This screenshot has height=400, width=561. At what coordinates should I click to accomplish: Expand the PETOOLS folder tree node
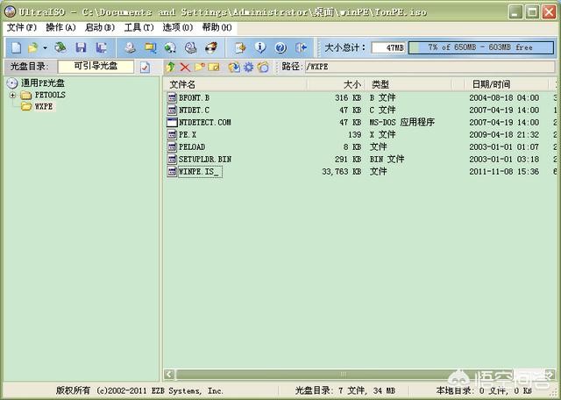[x=13, y=96]
